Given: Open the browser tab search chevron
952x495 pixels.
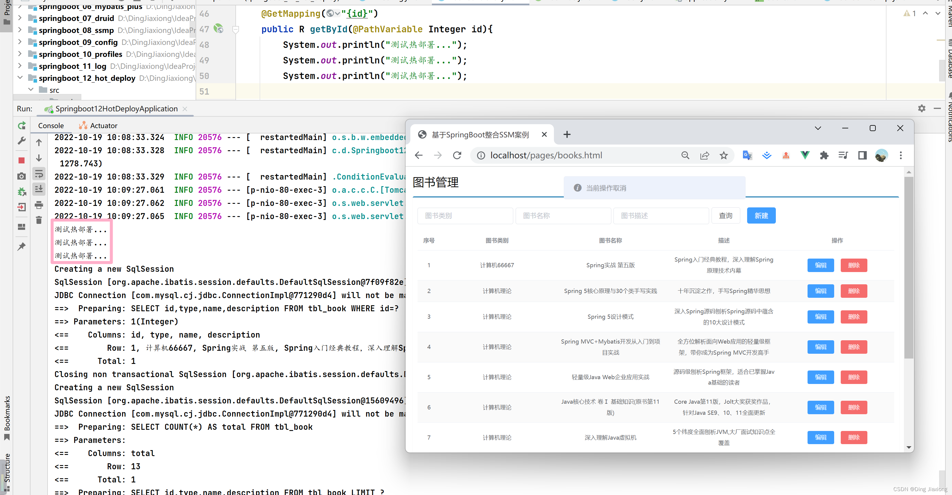Looking at the screenshot, I should tap(818, 128).
